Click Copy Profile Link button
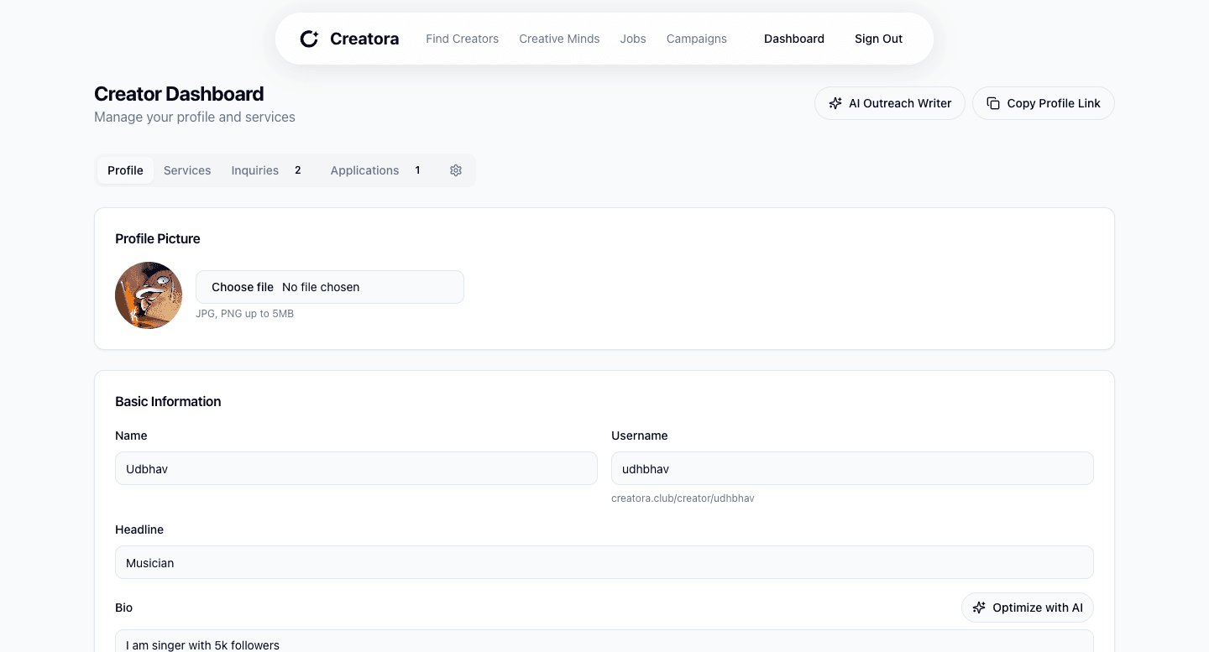This screenshot has height=652, width=1209. (x=1044, y=103)
